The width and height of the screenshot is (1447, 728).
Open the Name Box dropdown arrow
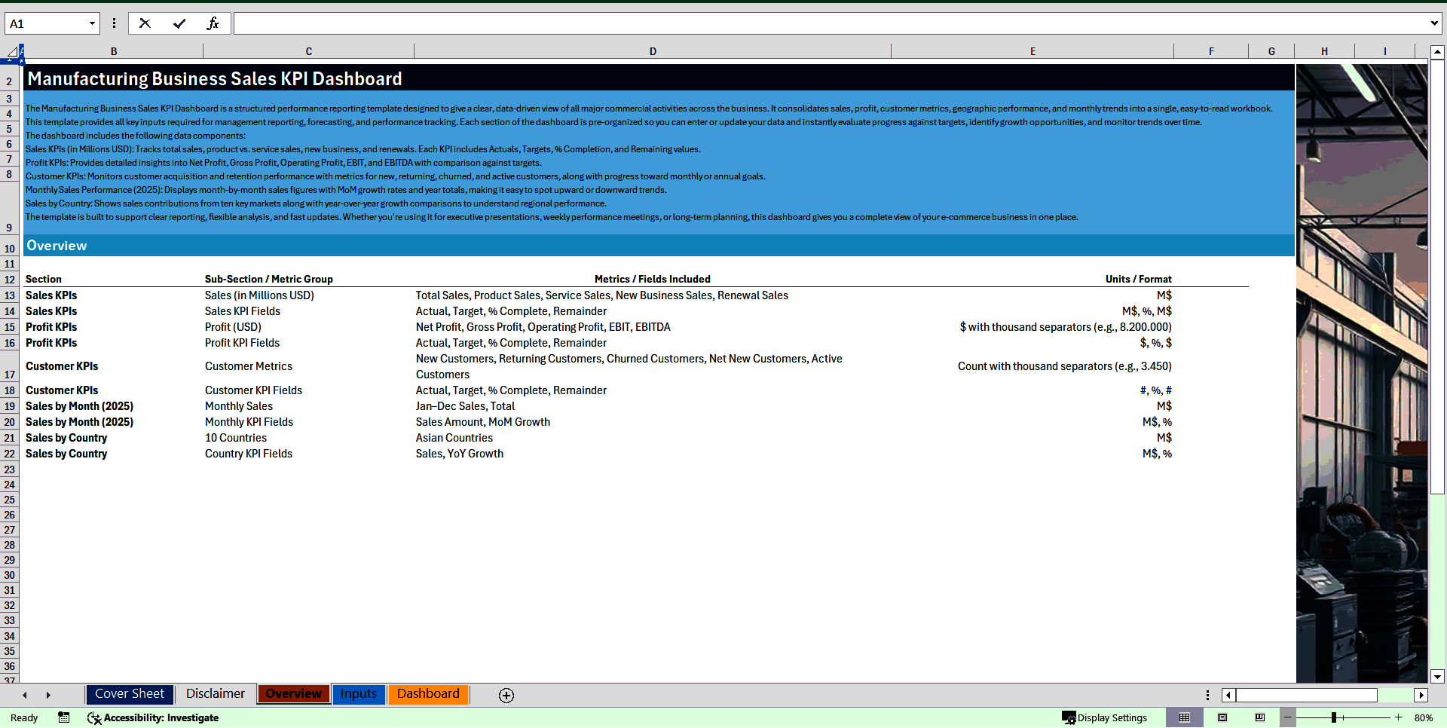pyautogui.click(x=92, y=23)
